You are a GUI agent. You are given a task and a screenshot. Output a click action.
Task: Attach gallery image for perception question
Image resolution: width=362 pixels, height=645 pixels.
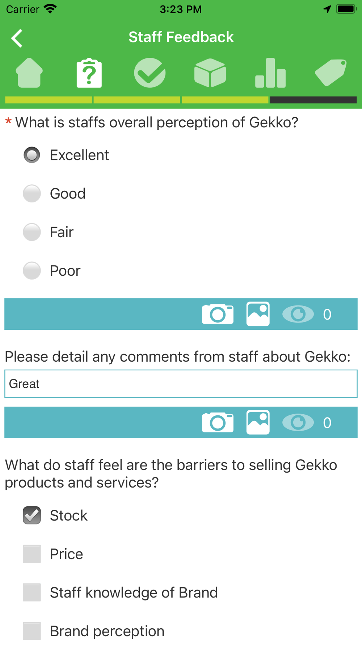258,314
